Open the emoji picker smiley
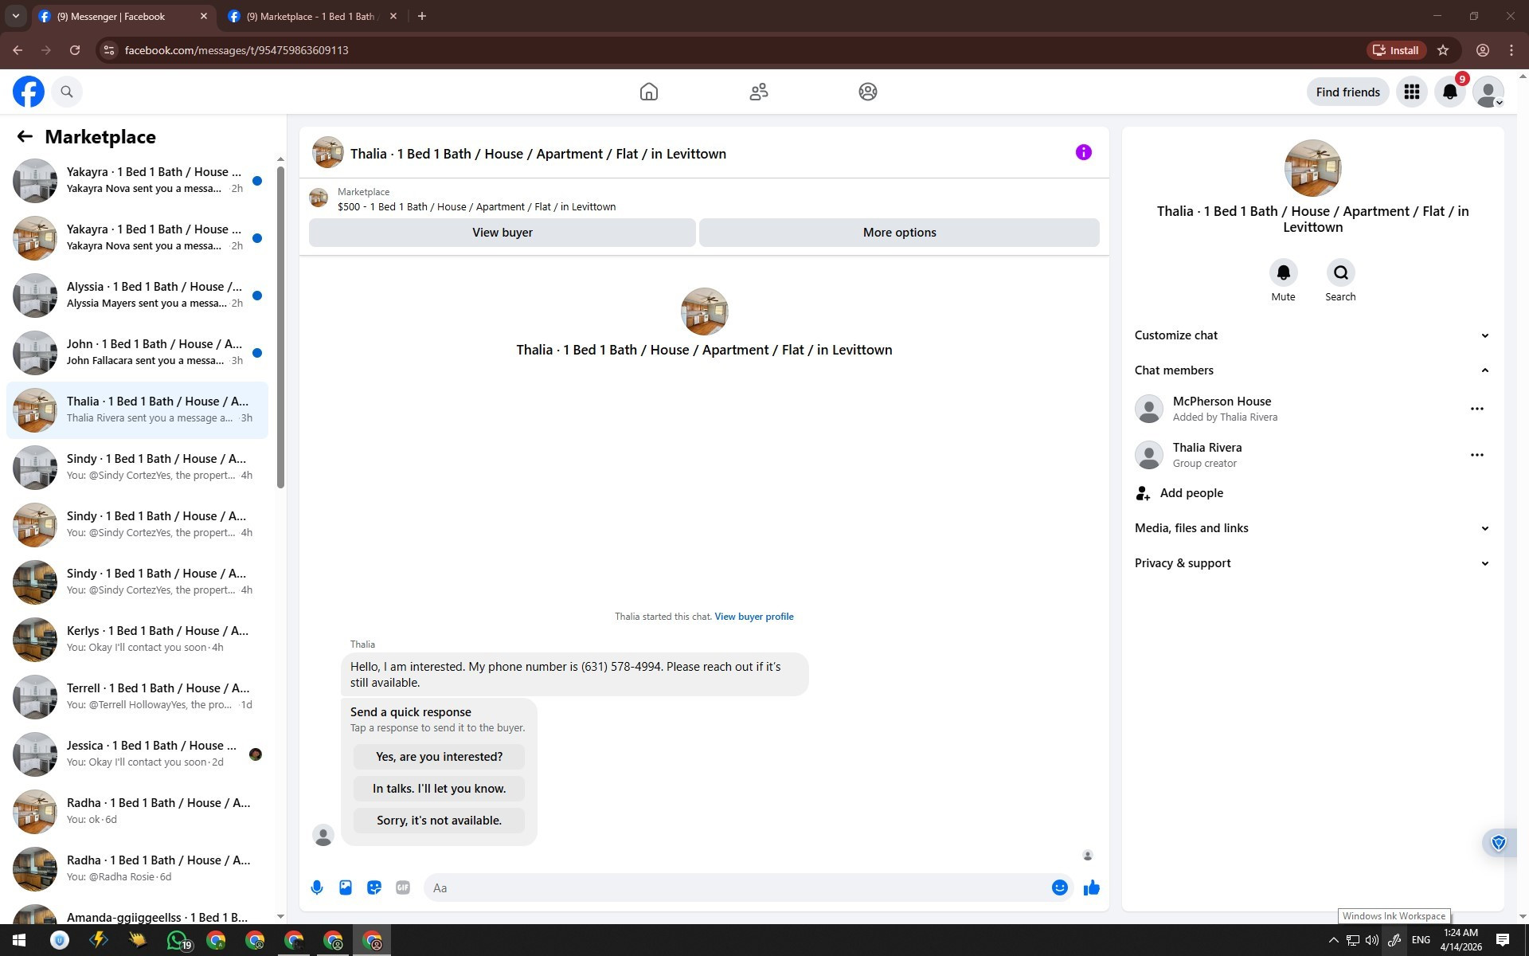 coord(1059,887)
